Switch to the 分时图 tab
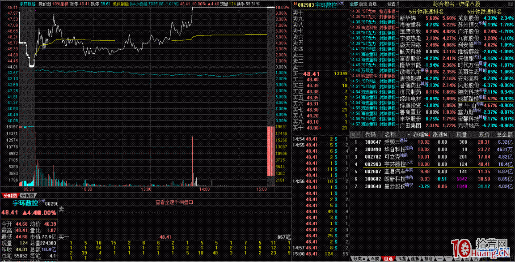This screenshot has width=515, height=262. [10, 195]
